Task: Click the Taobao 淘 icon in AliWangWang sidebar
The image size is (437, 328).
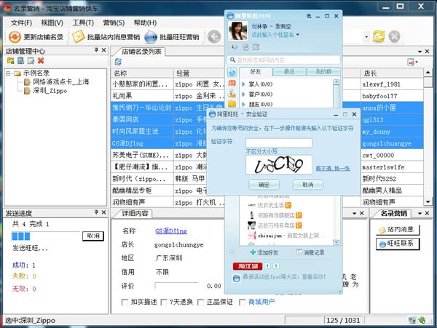Action: 232,83
